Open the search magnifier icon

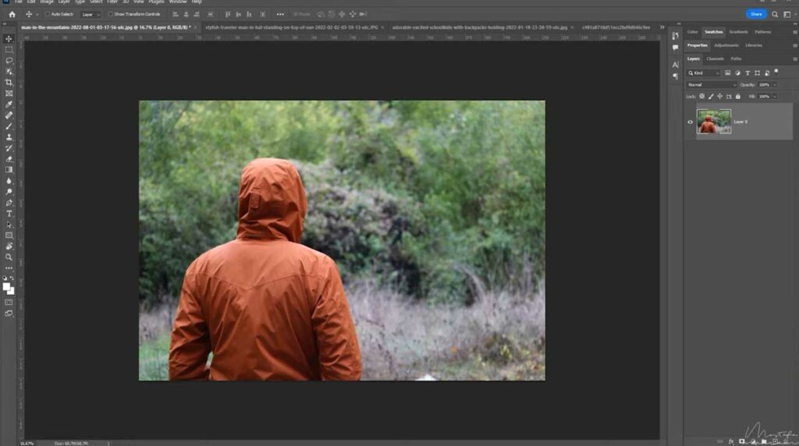coord(775,14)
